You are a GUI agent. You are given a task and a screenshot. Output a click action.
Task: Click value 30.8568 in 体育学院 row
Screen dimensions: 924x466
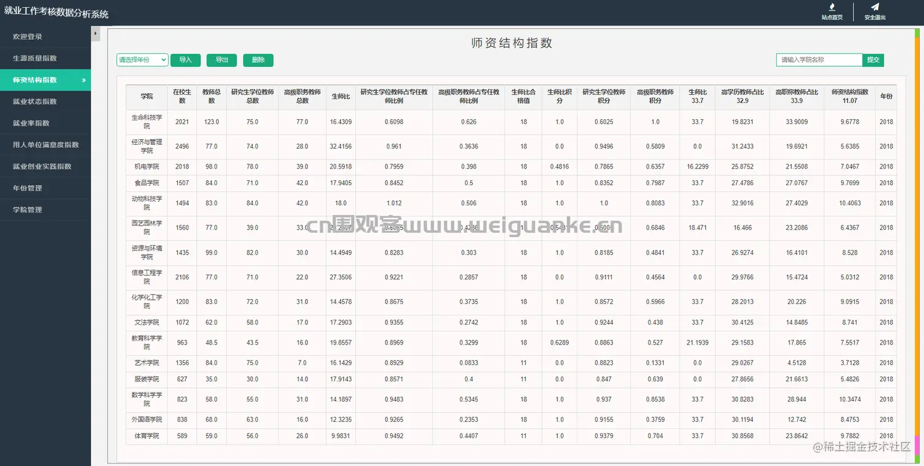(743, 436)
